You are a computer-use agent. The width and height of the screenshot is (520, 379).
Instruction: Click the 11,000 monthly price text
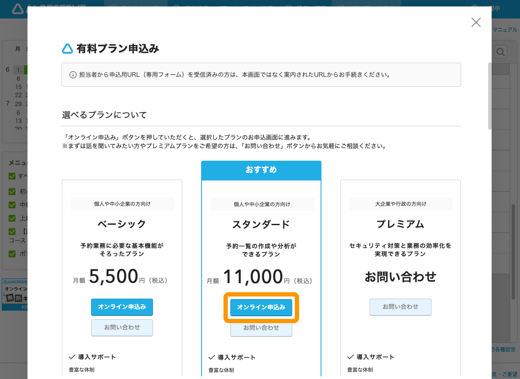pos(253,277)
